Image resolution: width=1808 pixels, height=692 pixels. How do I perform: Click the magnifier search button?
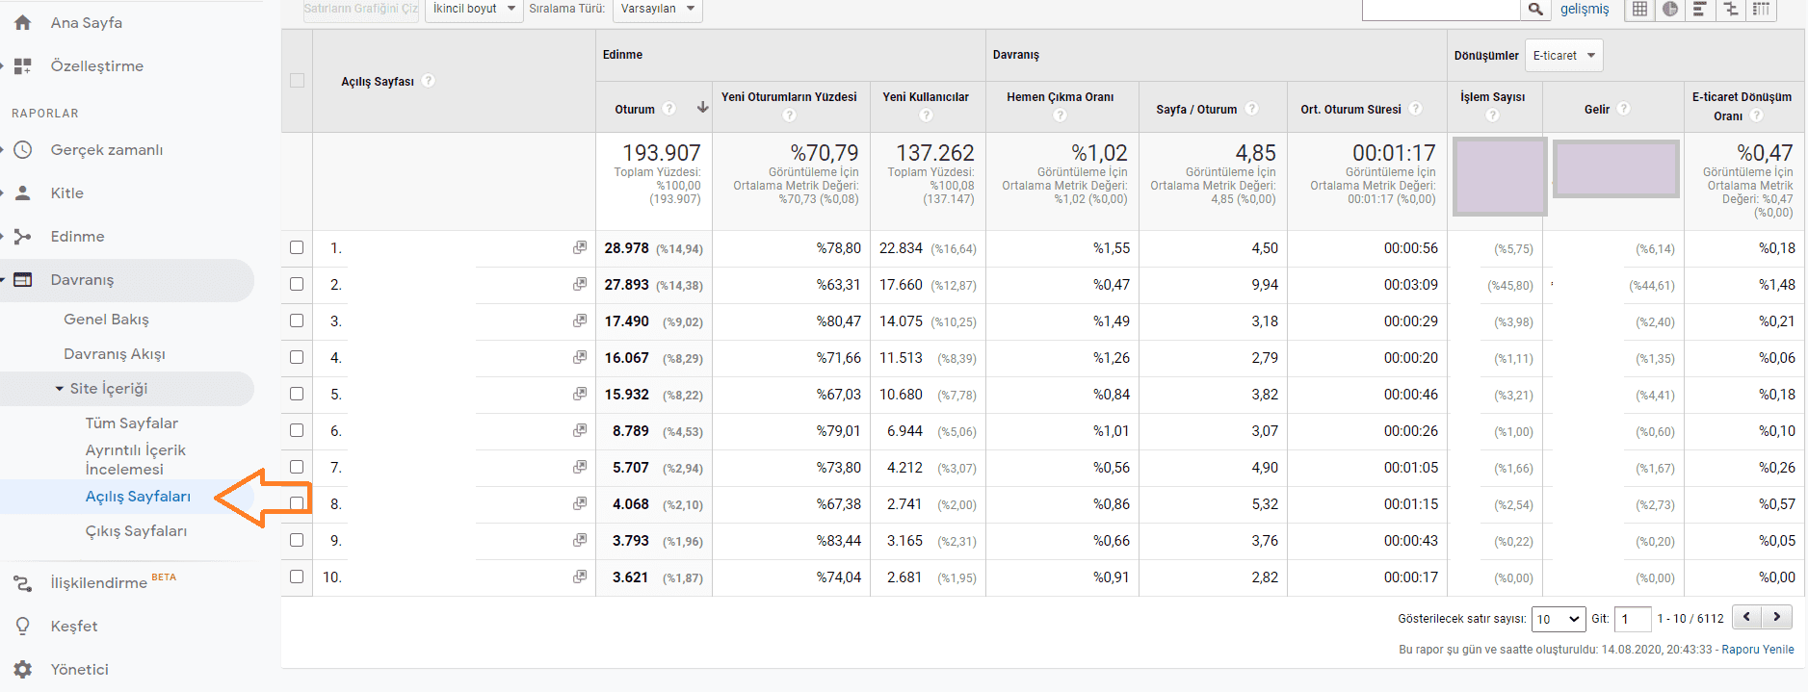coord(1535,9)
